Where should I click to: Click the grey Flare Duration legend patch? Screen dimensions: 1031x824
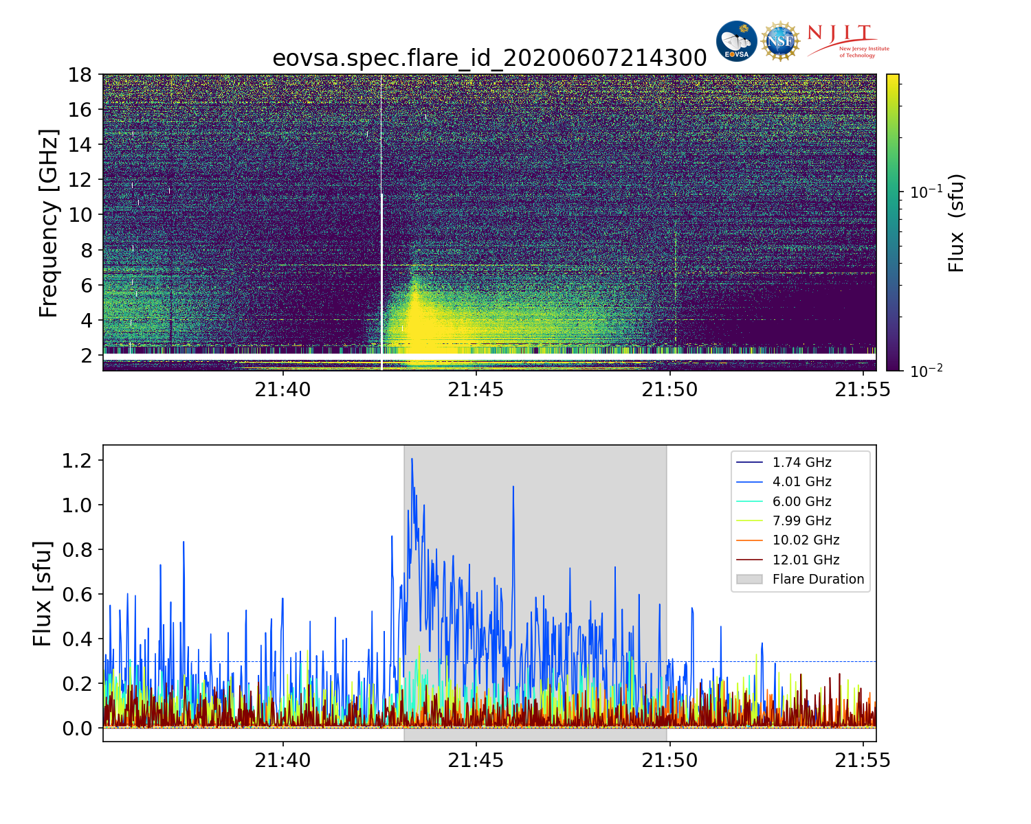pos(749,580)
